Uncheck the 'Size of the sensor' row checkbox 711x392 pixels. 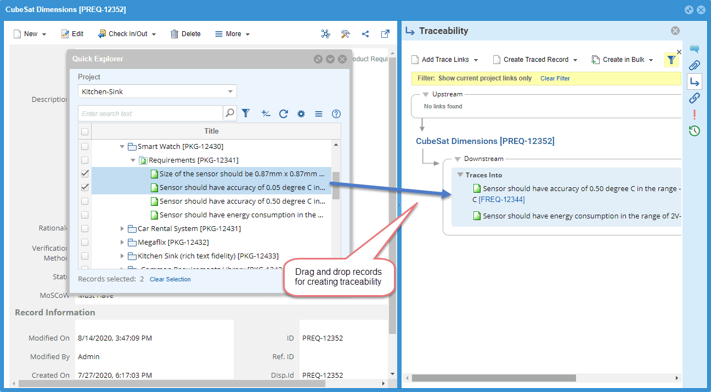tap(84, 174)
